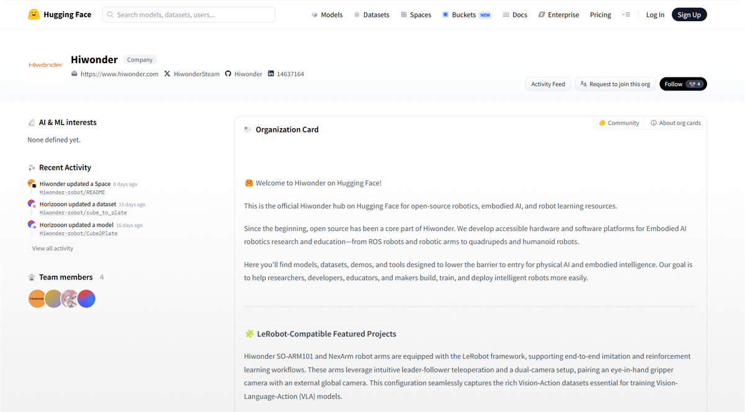Click the Company badge
Image resolution: width=745 pixels, height=412 pixels.
coord(140,59)
